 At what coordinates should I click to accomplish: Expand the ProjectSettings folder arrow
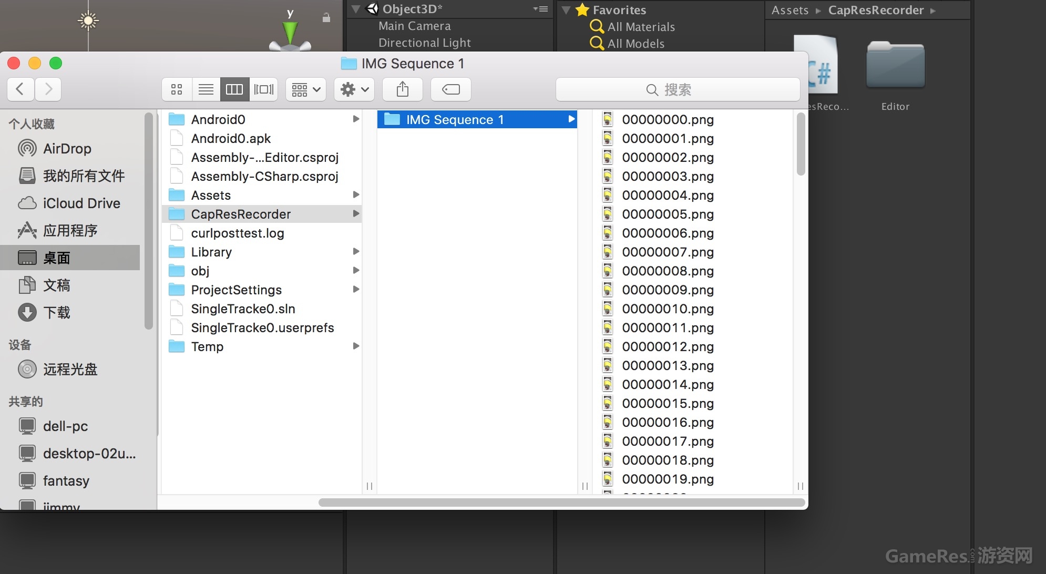[356, 290]
